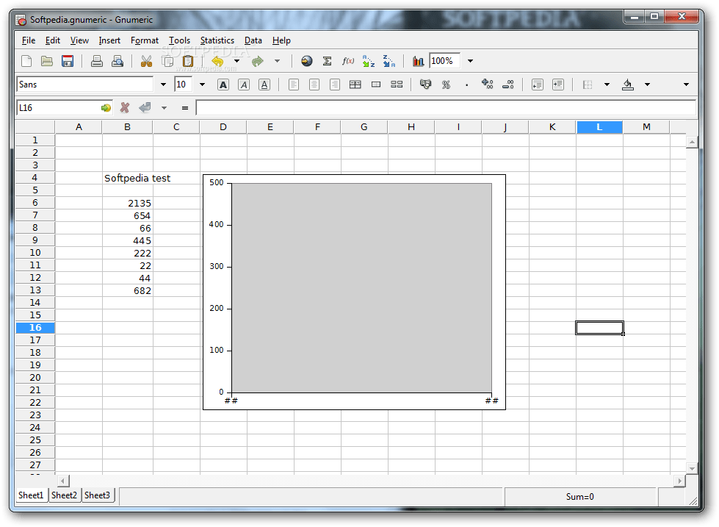Switch to the Sheet3 tab
The height and width of the screenshot is (527, 719).
tap(97, 495)
